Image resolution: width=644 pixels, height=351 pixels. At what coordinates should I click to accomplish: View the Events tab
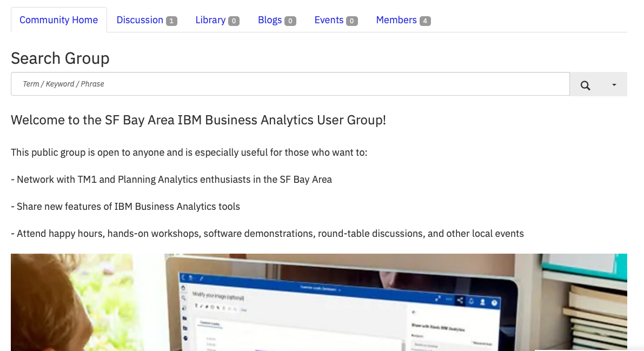(x=336, y=19)
